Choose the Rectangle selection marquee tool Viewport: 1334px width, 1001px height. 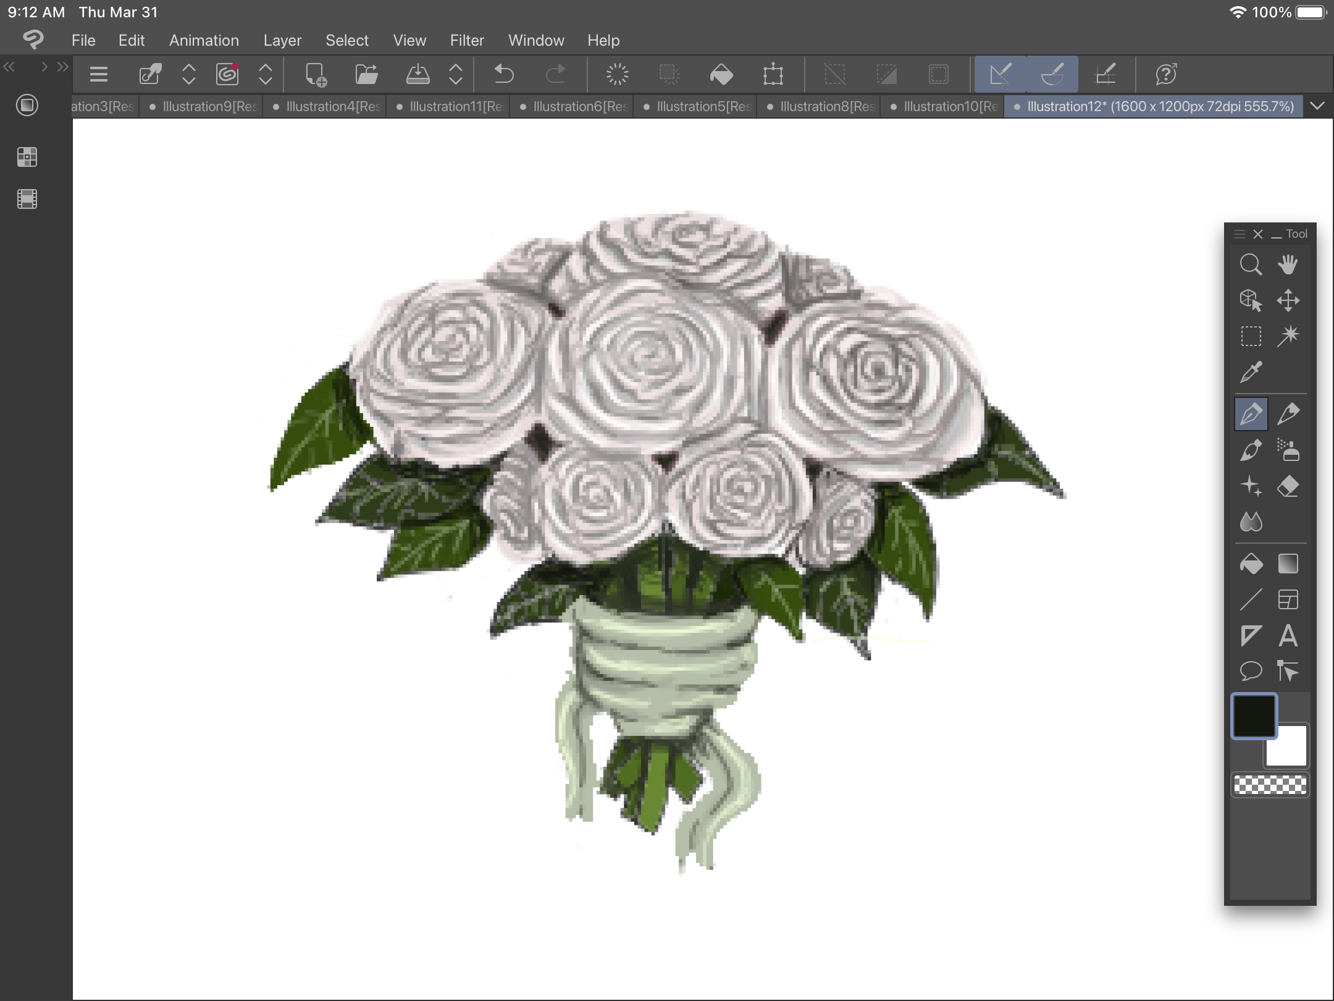pos(1251,336)
